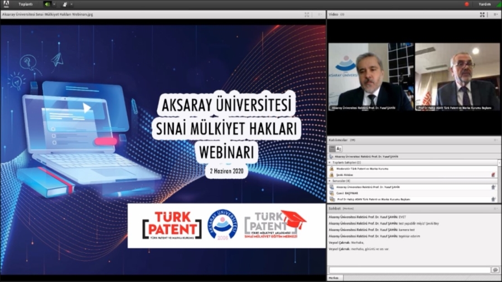This screenshot has width=502, height=282.
Task: Open the Toplantı menu
Action: click(x=25, y=4)
